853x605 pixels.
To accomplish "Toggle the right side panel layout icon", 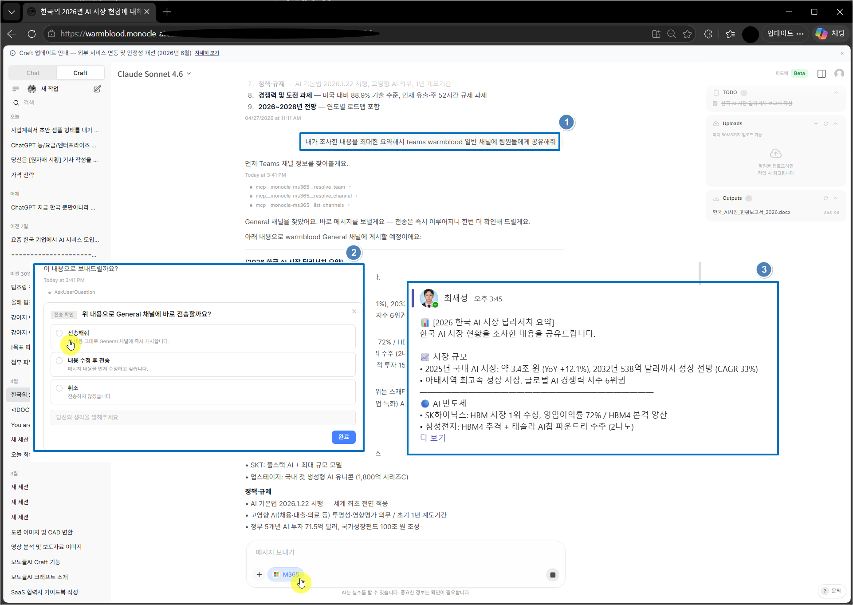I will (x=822, y=74).
